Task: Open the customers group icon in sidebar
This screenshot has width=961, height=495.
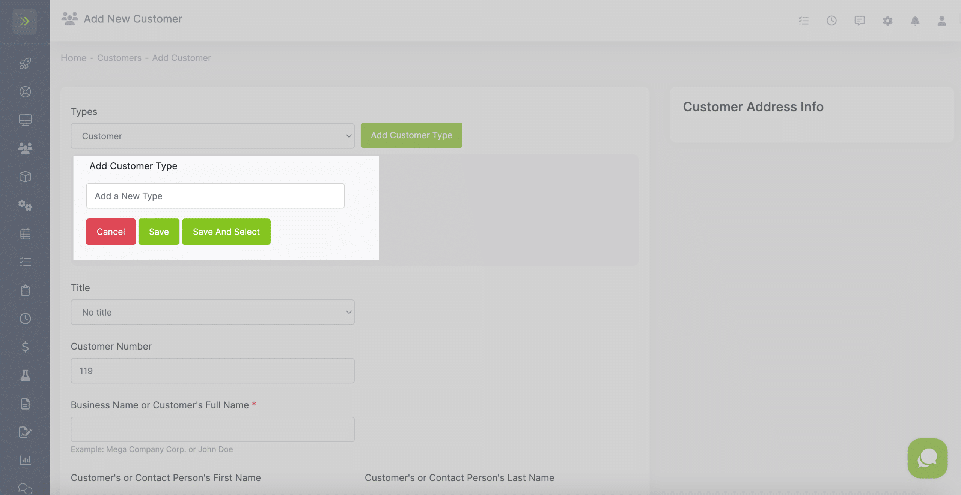Action: (25, 148)
